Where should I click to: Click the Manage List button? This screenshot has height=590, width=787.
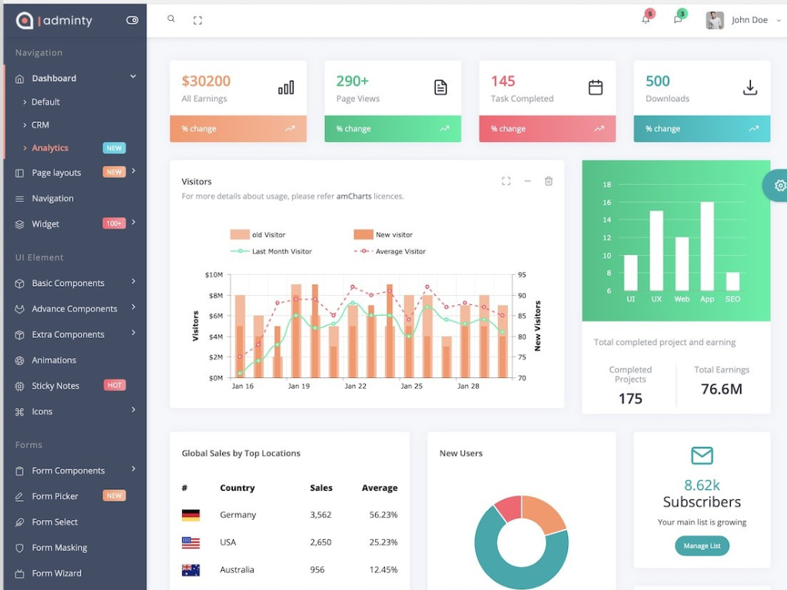click(x=702, y=545)
